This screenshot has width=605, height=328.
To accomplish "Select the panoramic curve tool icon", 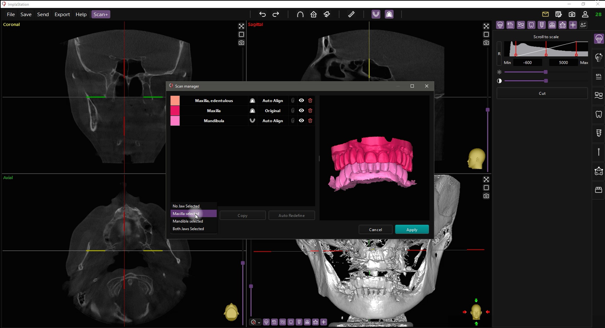I will click(x=300, y=14).
